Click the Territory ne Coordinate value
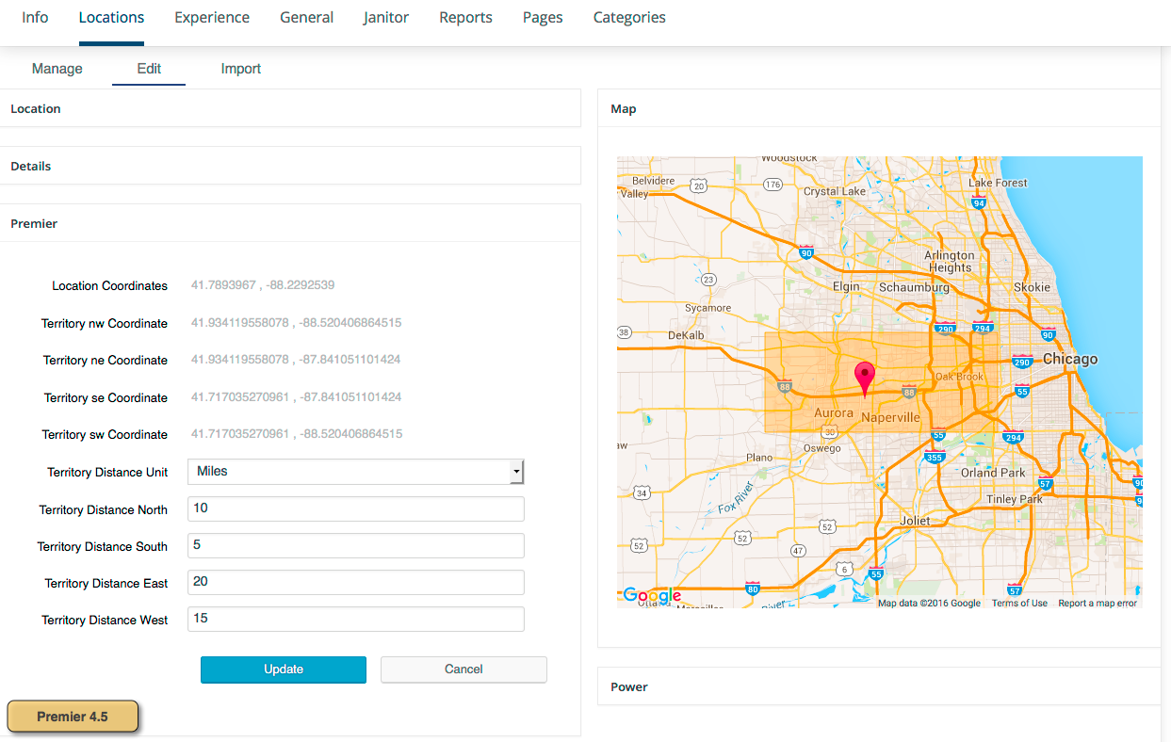 [x=297, y=360]
